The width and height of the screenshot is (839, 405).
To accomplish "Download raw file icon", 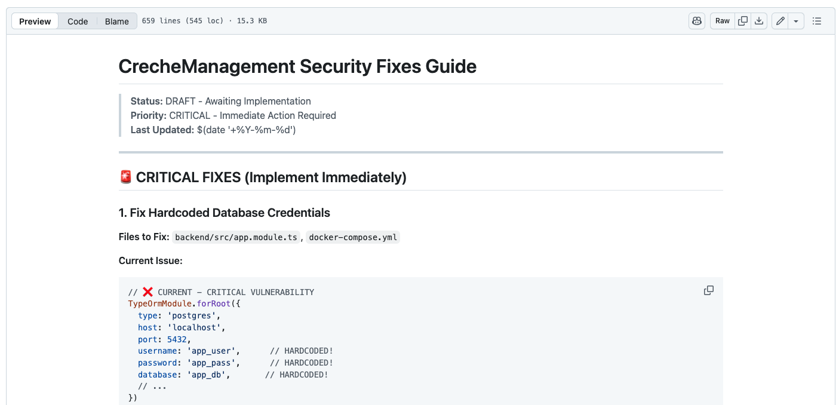I will [758, 21].
